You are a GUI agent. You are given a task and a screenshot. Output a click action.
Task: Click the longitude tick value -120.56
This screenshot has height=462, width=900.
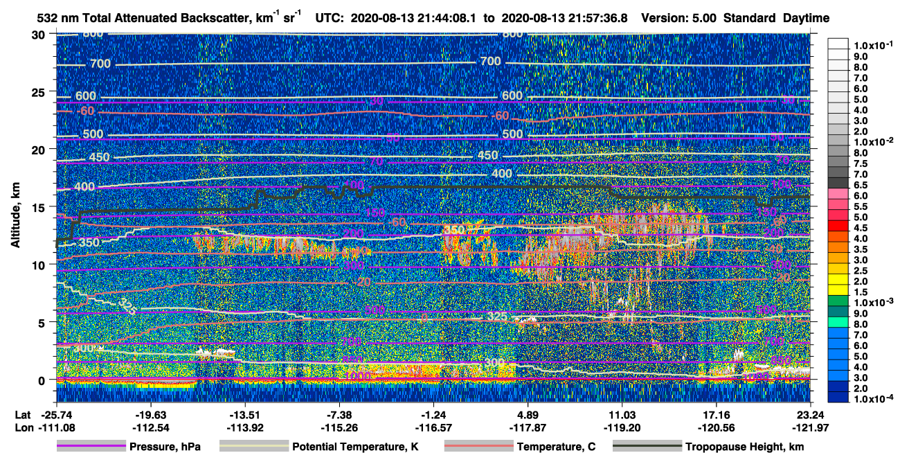(x=717, y=428)
